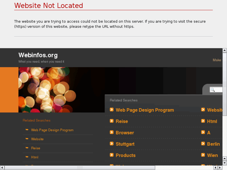Click the arrow icon beside Browser

click(x=111, y=132)
